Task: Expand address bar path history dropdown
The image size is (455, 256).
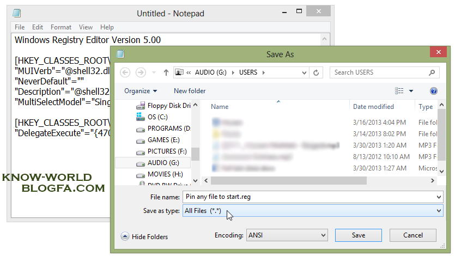Action: [304, 72]
